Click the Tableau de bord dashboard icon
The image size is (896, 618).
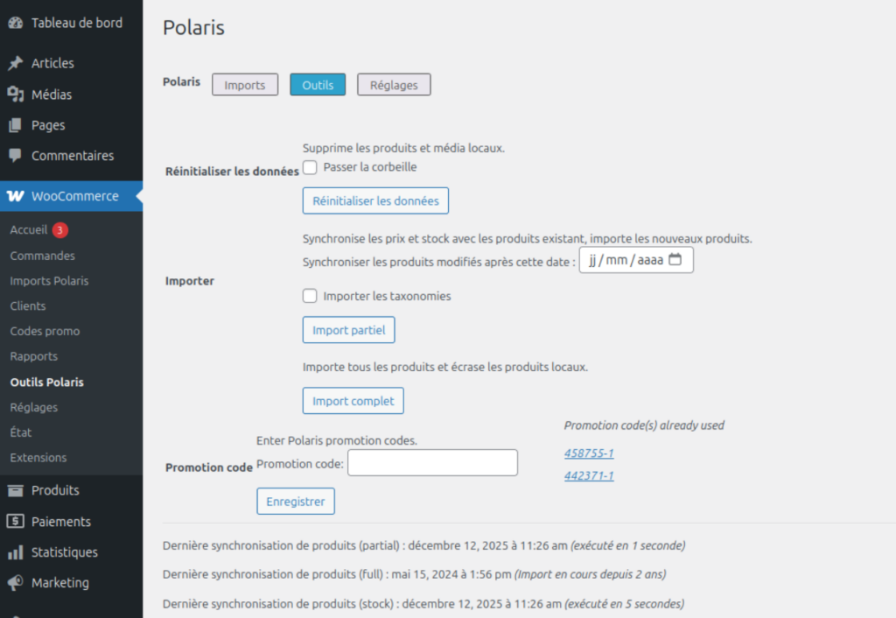[x=15, y=23]
